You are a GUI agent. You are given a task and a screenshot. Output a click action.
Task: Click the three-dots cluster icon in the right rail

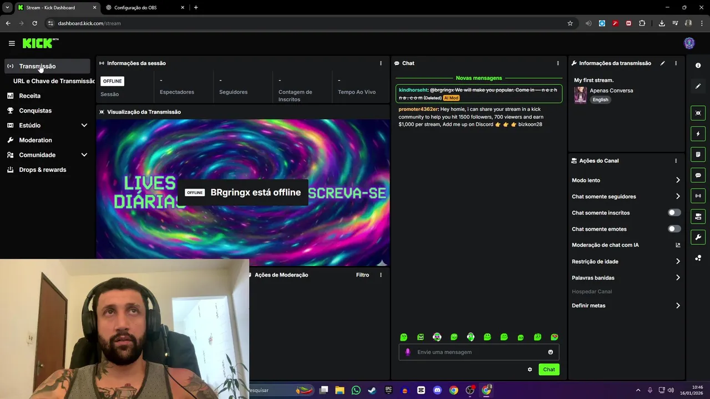click(698, 258)
